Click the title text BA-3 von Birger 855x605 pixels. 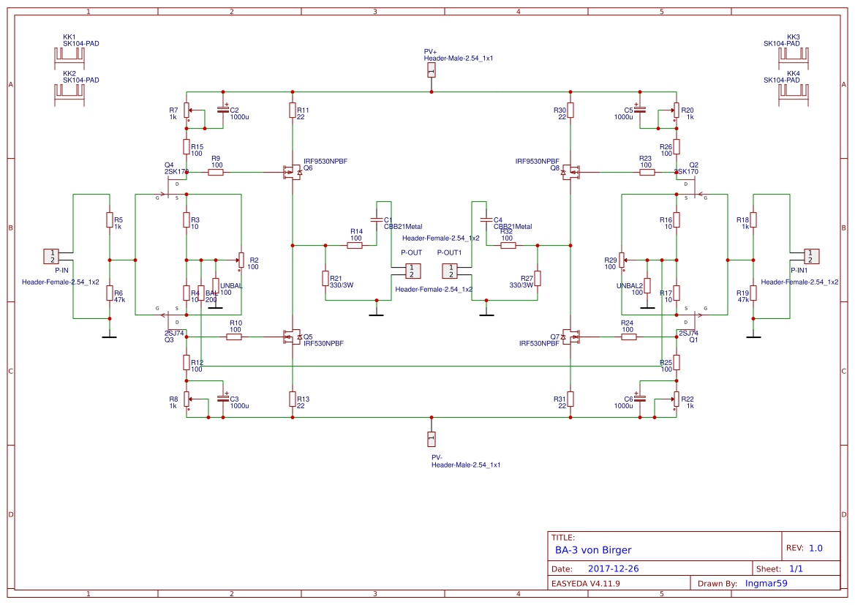[x=594, y=550]
